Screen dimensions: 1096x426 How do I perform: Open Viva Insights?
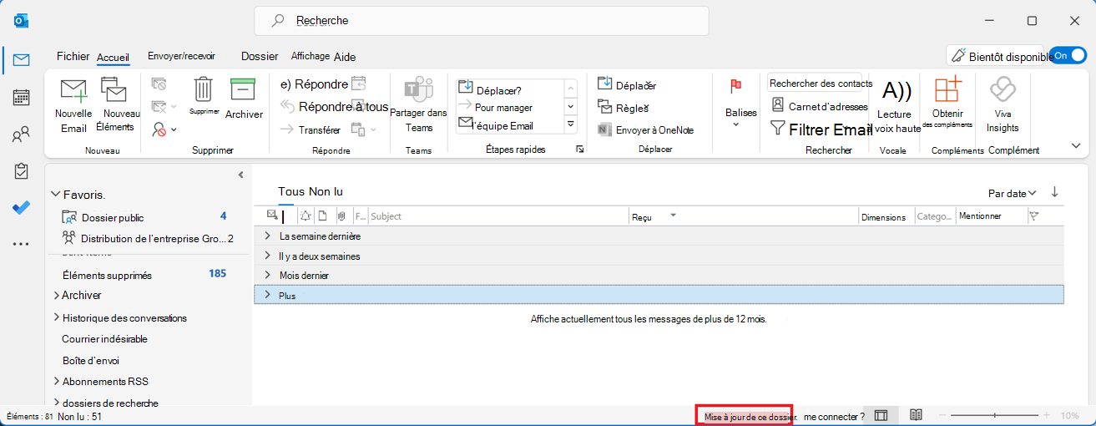(1002, 104)
